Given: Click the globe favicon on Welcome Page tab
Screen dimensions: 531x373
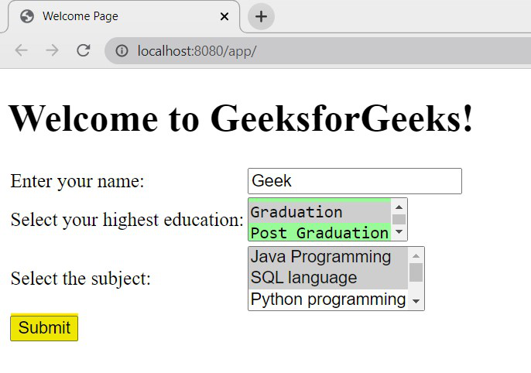Looking at the screenshot, I should click(27, 16).
